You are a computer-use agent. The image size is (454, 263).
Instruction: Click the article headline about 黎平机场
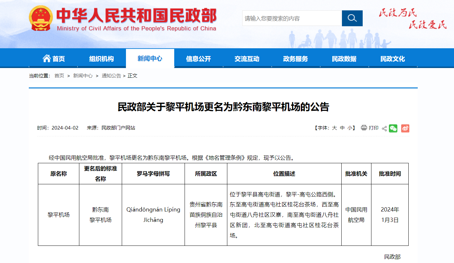coord(223,107)
